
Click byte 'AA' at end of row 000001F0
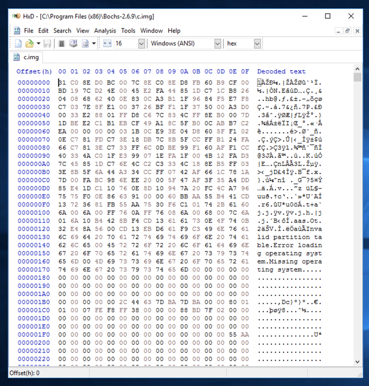245,335
